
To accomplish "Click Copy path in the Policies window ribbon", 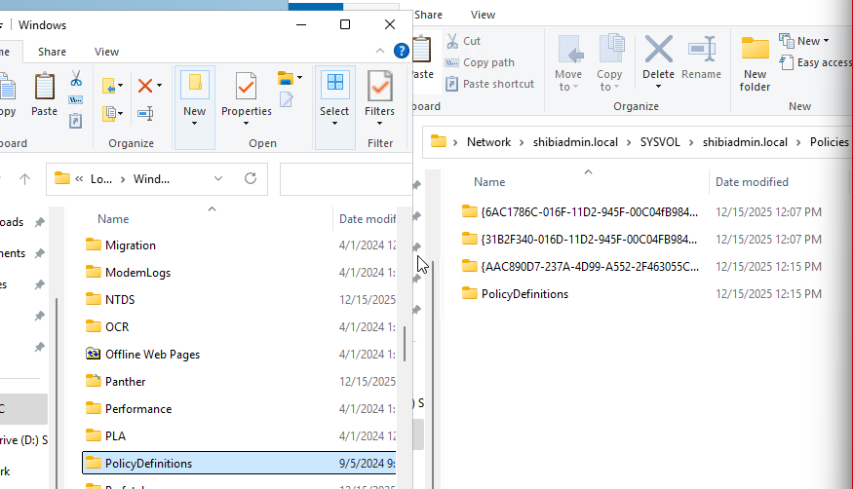I will pyautogui.click(x=480, y=62).
